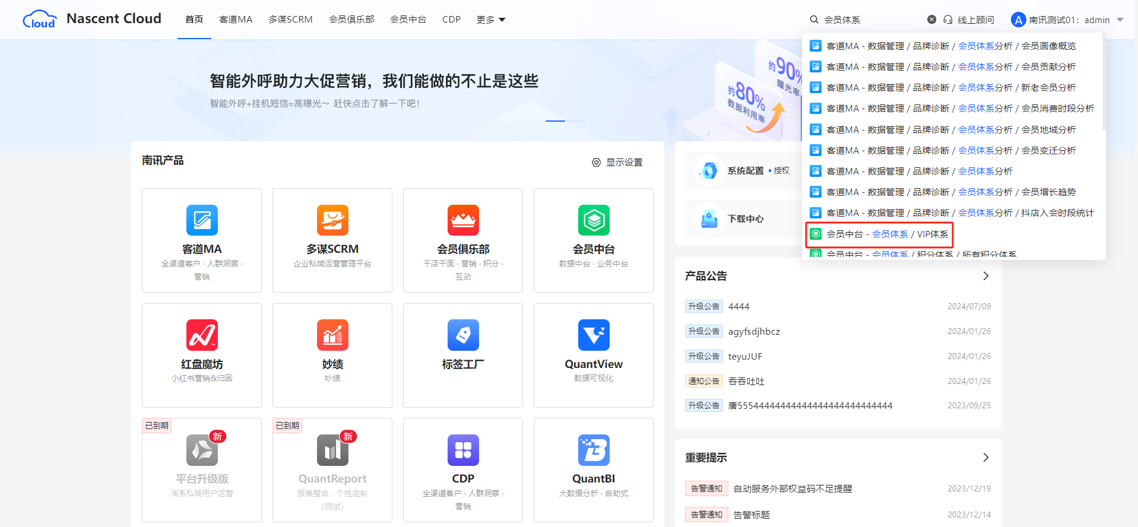Open the 会员中台 navigation tab
This screenshot has width=1138, height=527.
pyautogui.click(x=408, y=20)
